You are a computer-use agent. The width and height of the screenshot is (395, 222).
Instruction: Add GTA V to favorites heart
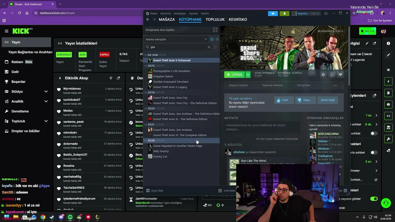[x=340, y=74]
